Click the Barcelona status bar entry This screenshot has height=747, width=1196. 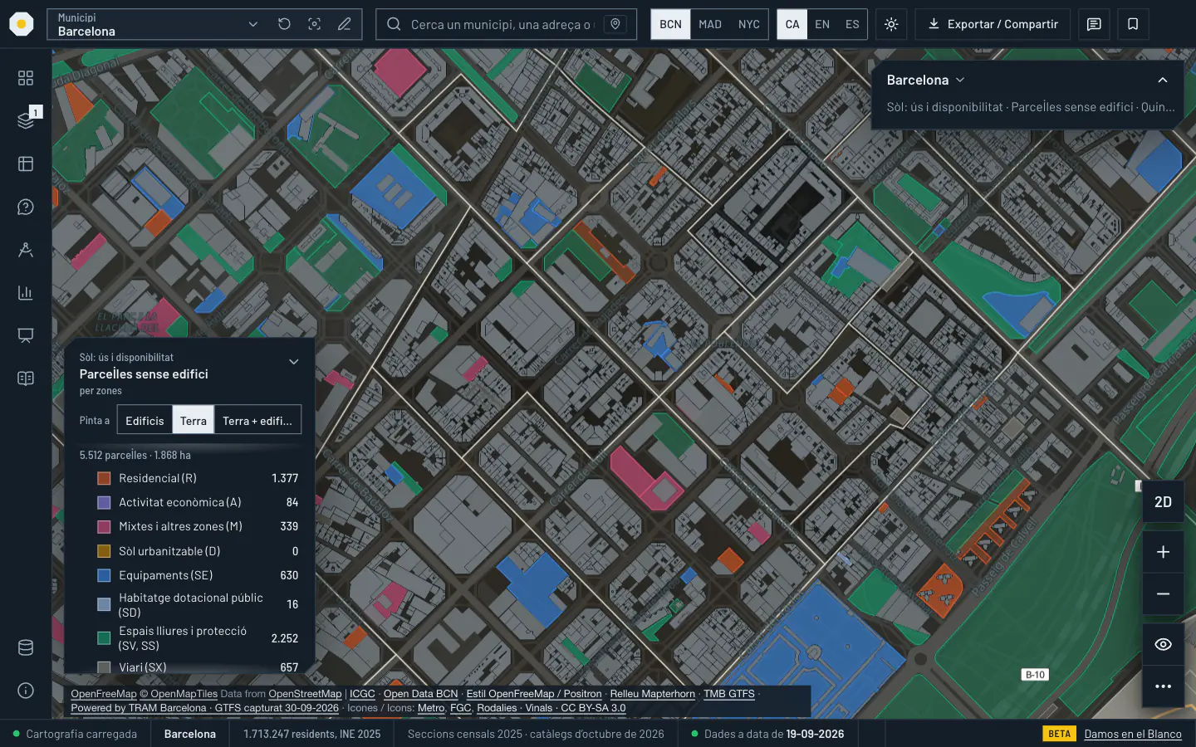[x=190, y=734]
